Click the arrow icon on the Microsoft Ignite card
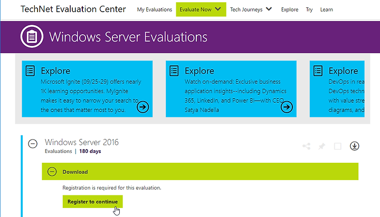Viewport: 380px width, 217px height. 142,107
